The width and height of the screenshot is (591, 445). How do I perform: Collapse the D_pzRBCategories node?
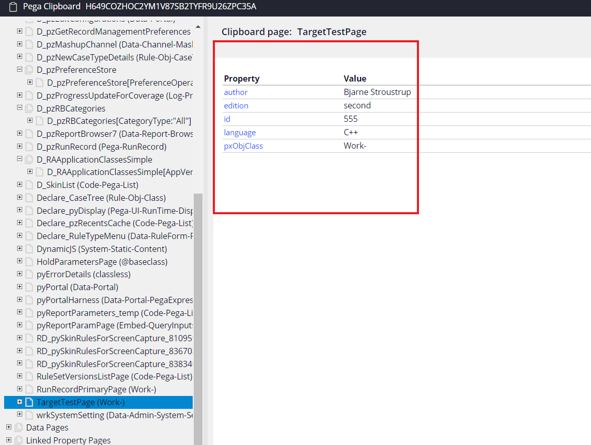coord(20,108)
